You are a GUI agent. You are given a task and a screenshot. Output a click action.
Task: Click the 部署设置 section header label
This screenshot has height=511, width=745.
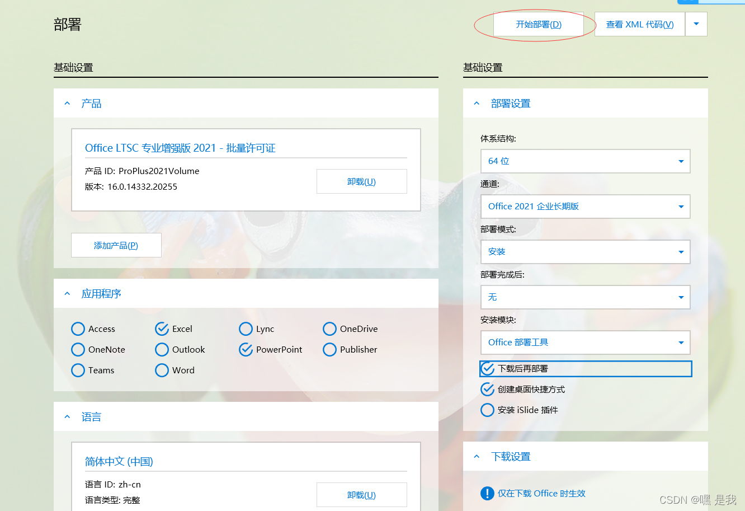[511, 104]
